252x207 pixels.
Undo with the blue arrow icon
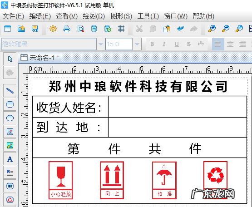pos(180,29)
